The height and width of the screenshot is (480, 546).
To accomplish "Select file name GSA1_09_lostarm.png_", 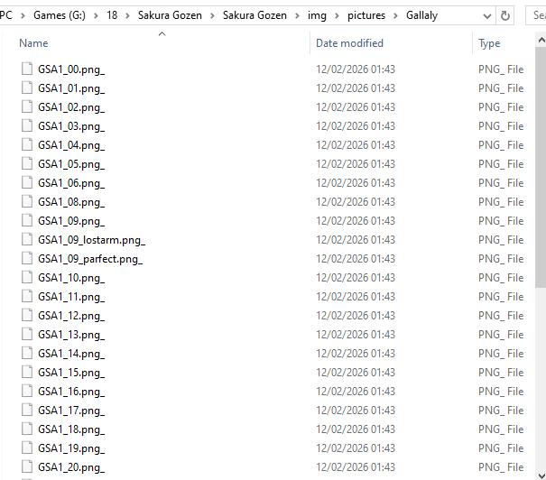I will coord(91,240).
